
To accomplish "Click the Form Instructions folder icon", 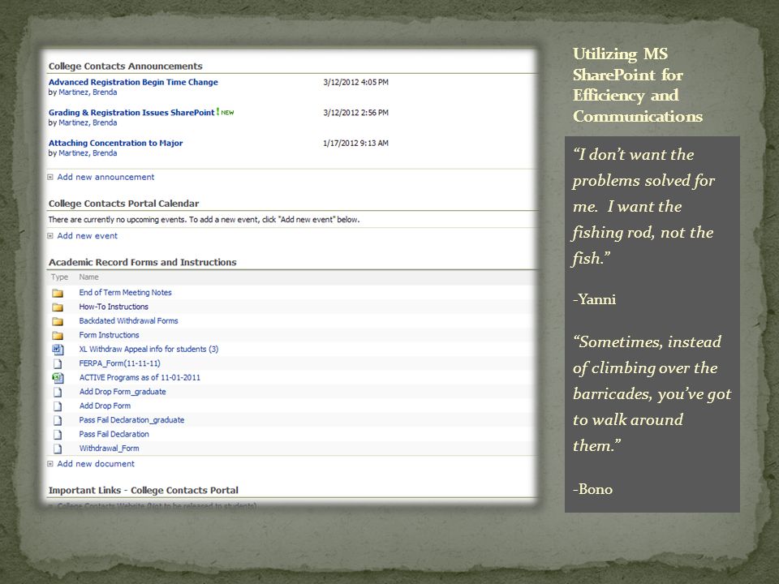I will point(58,335).
